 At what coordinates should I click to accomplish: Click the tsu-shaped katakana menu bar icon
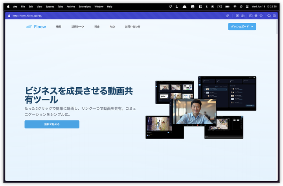170,7
